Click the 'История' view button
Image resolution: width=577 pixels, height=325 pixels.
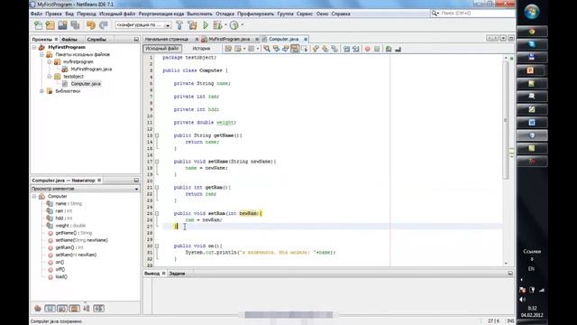[x=201, y=49]
